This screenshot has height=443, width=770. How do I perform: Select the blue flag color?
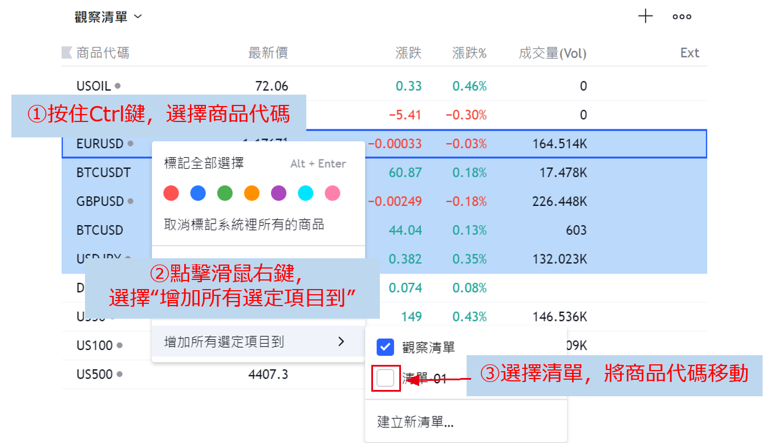pos(198,193)
